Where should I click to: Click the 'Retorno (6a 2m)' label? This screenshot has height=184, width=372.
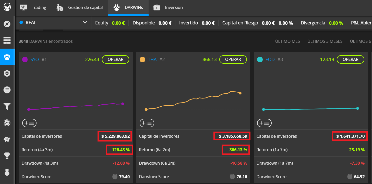(x=154, y=150)
